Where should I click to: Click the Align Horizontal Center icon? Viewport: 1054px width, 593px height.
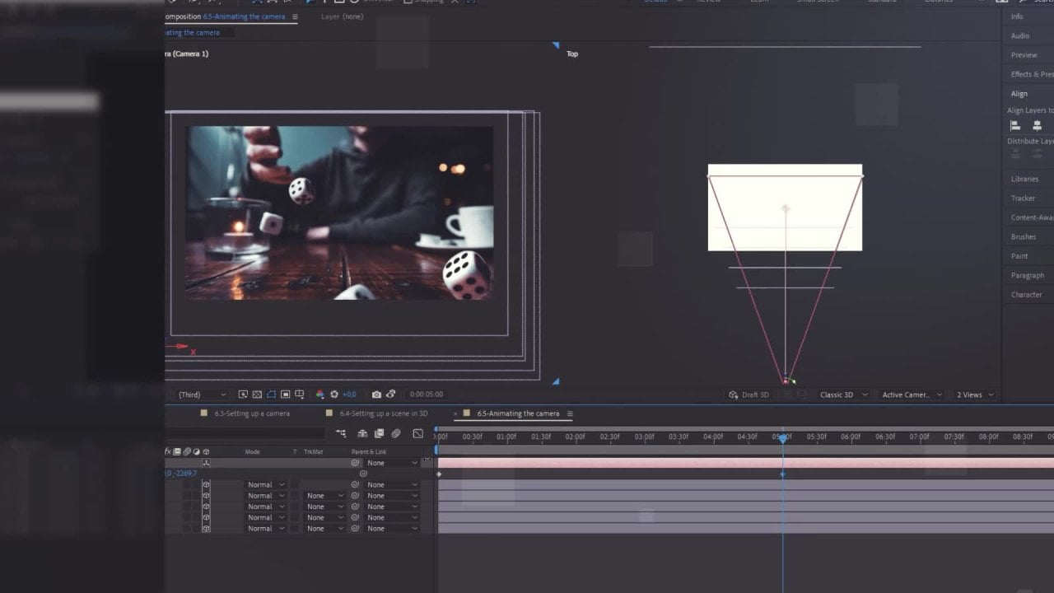point(1037,126)
